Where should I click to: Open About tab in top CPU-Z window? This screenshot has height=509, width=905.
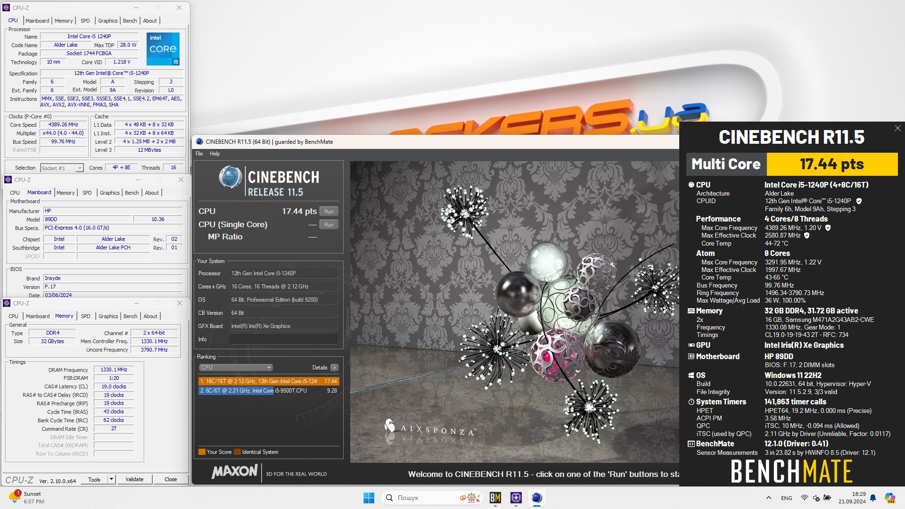point(150,21)
